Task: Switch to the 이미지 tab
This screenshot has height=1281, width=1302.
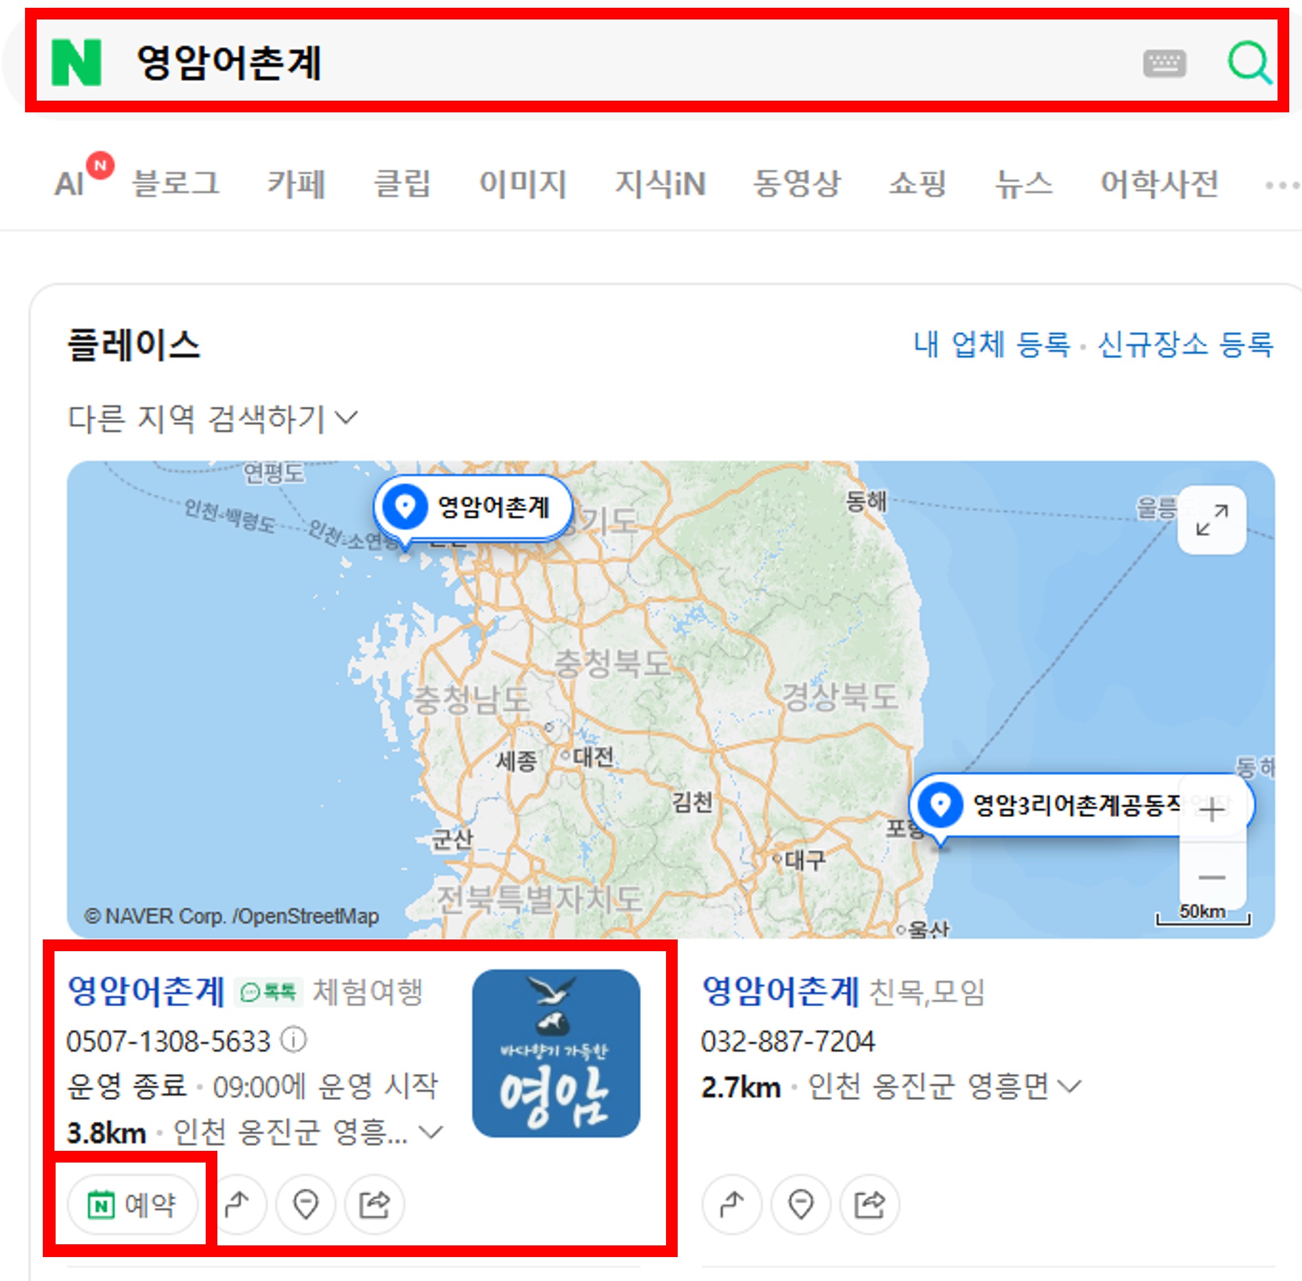Action: [x=523, y=184]
